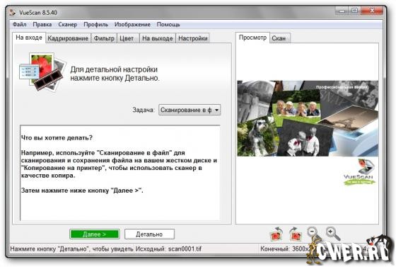396x267 pixels.
Task: Open the Настройки tab
Action: (193, 38)
